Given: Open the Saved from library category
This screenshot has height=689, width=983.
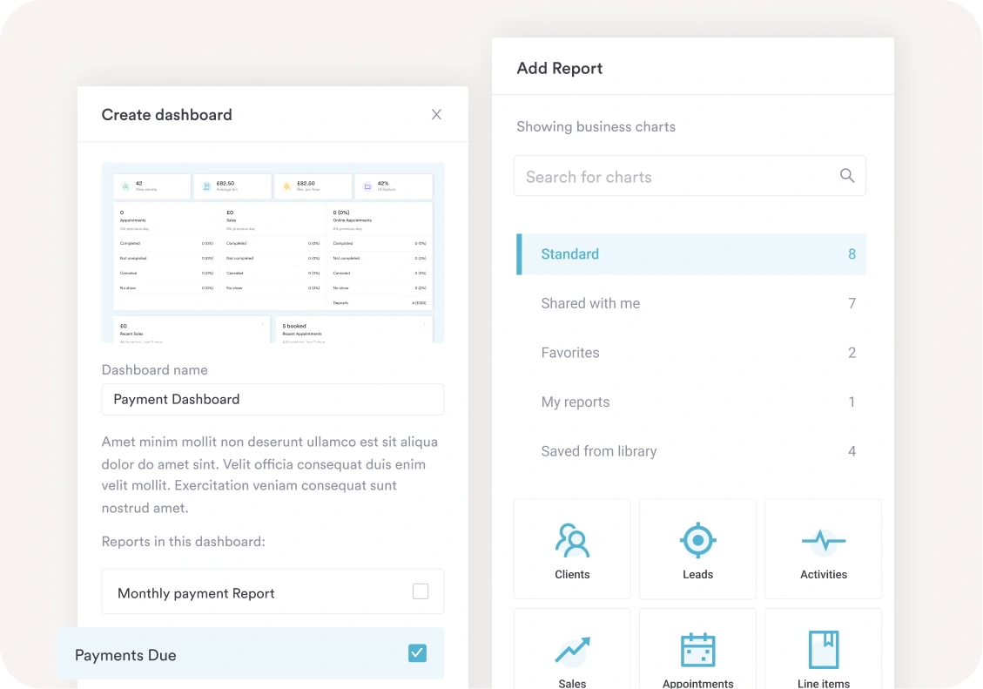Looking at the screenshot, I should point(599,451).
